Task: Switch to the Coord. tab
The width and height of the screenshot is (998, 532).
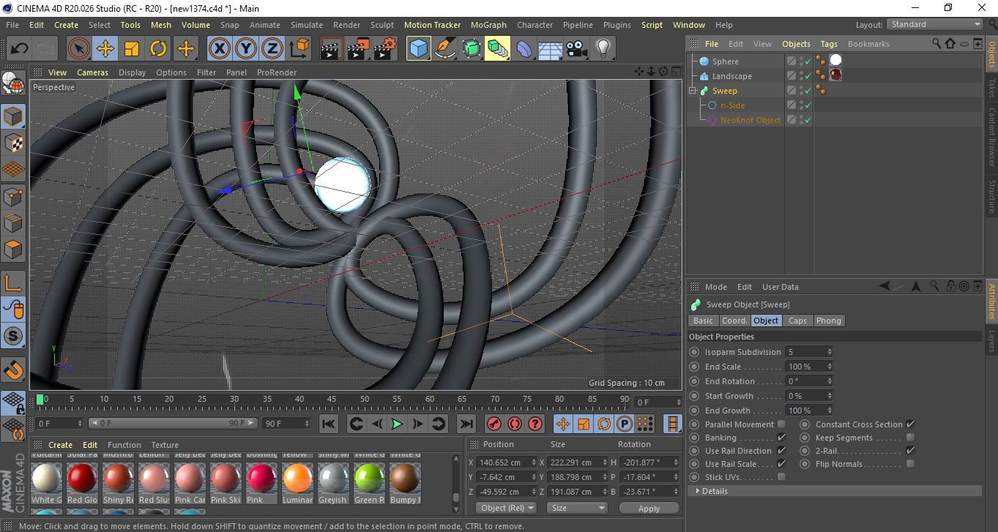Action: (x=734, y=321)
